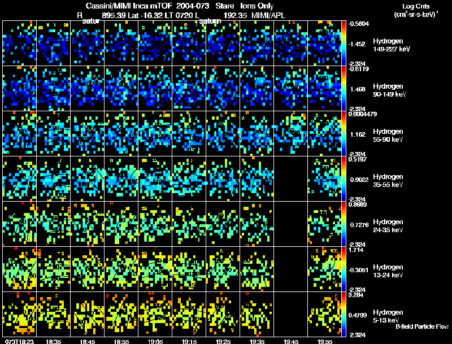Choose the Hydrogen 90-149 keV panel at 19:25

coord(223,89)
